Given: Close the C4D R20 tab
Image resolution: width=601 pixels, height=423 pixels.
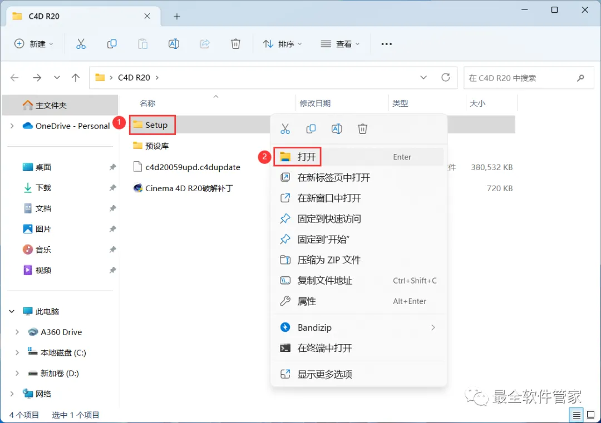Looking at the screenshot, I should pos(147,16).
